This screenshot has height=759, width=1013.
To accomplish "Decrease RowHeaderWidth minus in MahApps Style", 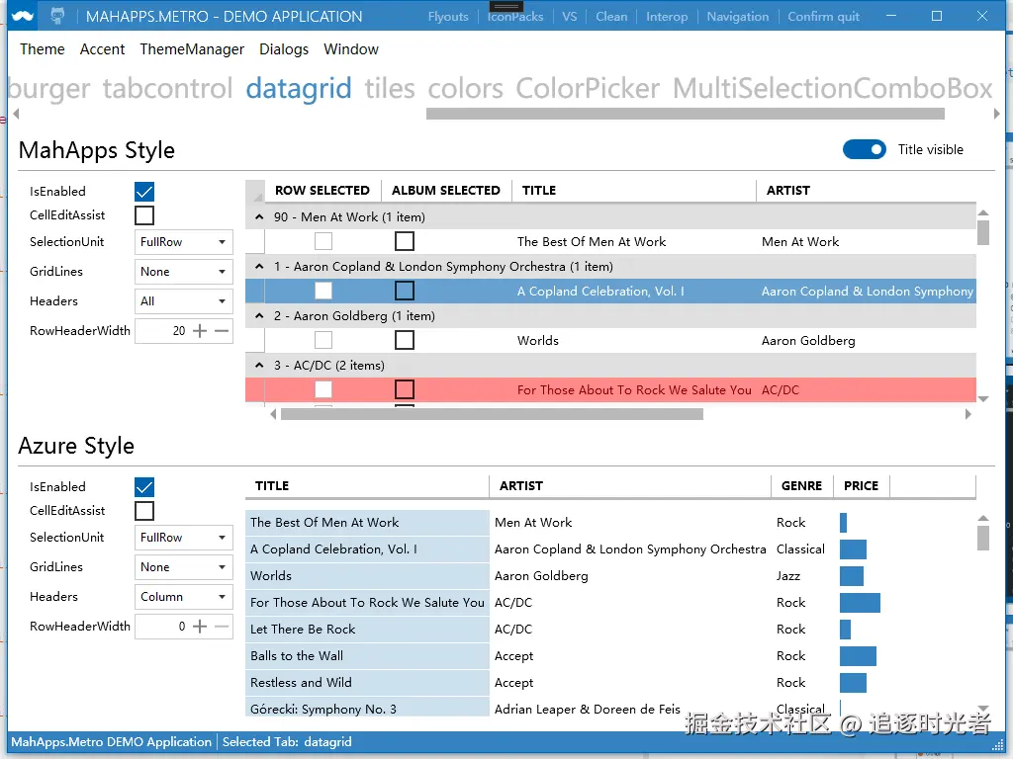I will (222, 331).
